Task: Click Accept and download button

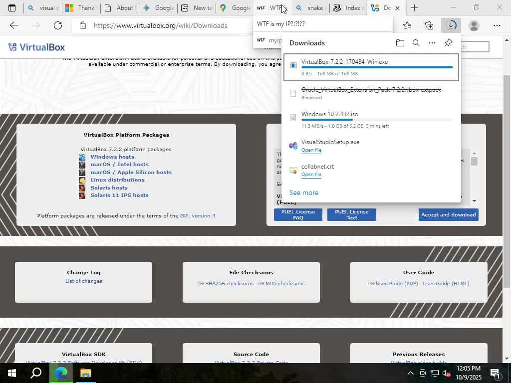Action: click(x=449, y=214)
